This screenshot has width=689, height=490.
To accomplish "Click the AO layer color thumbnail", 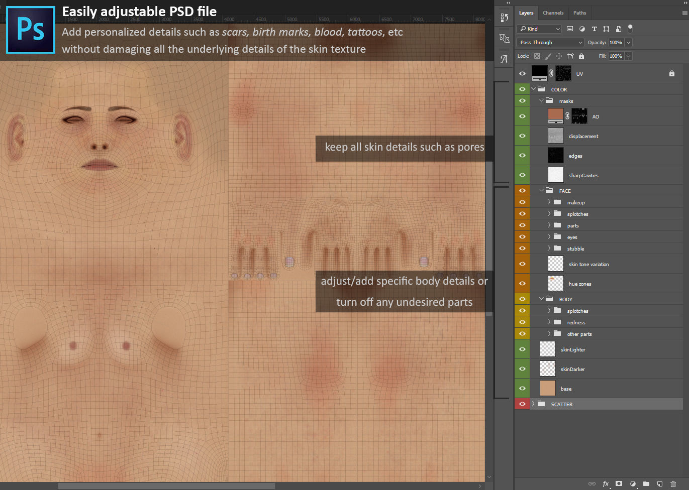I will pos(556,116).
